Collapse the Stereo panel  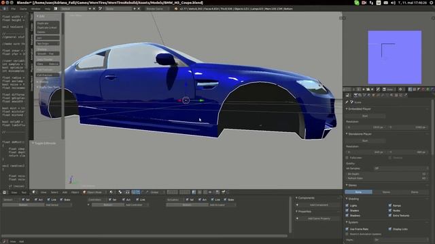click(347, 185)
